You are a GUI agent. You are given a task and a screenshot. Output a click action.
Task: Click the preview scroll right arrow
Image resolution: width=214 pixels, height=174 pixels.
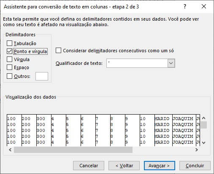[x=197, y=150]
